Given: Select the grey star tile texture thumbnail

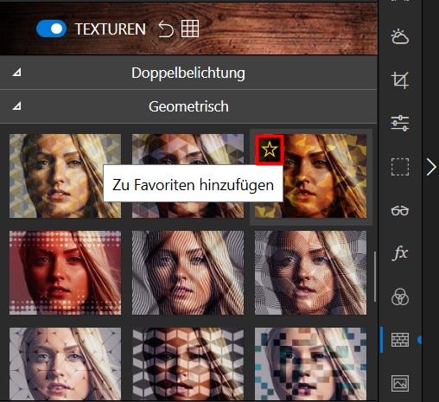Looking at the screenshot, I should point(65,364).
